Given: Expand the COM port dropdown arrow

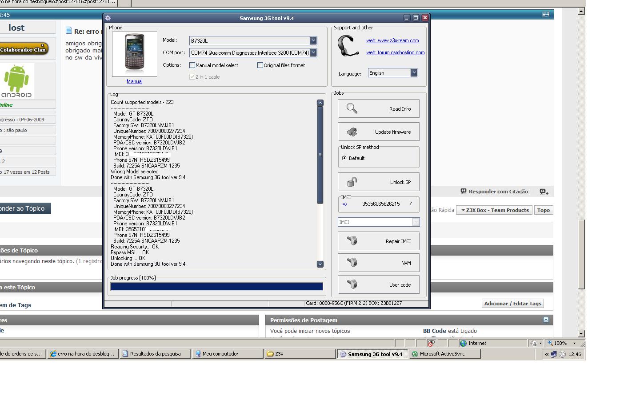Looking at the screenshot, I should tap(313, 52).
